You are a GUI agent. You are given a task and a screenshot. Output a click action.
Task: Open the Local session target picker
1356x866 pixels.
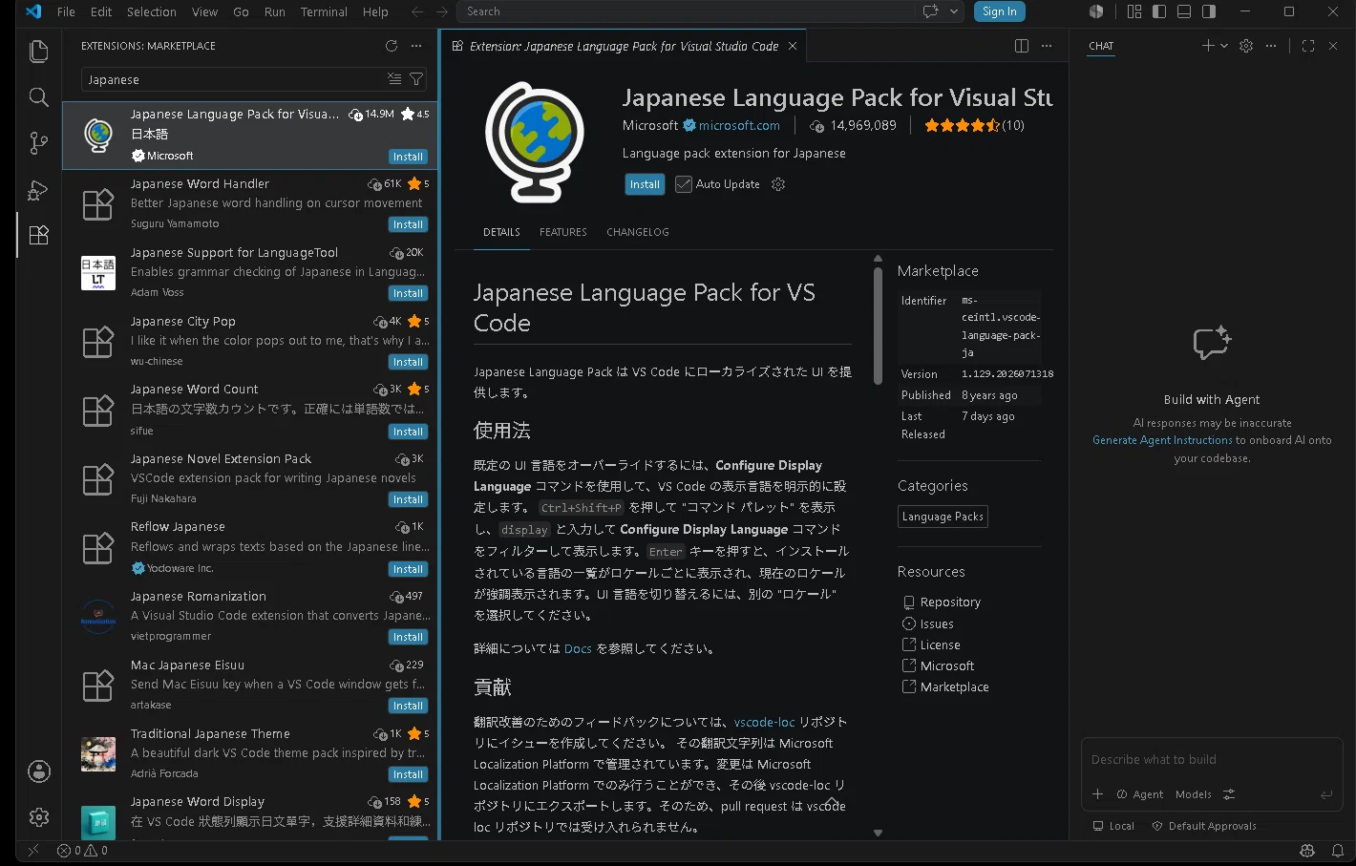click(1114, 826)
